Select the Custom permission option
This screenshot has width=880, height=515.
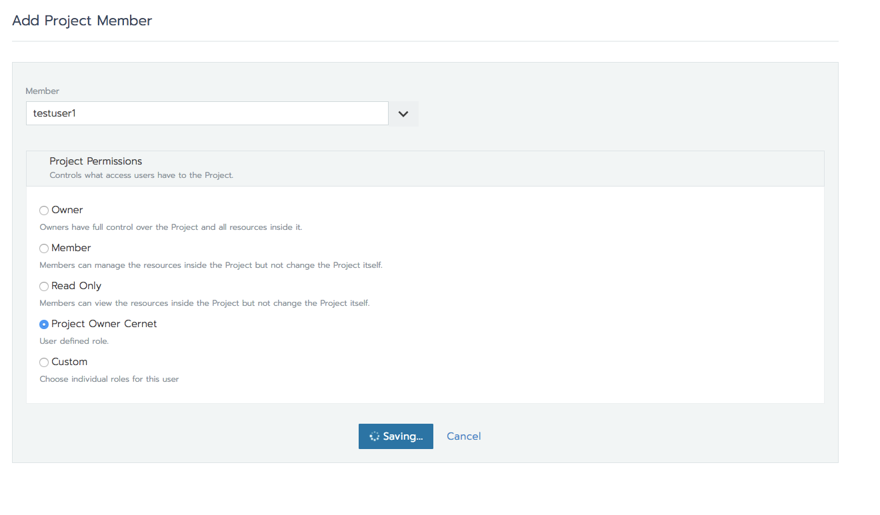tap(43, 362)
